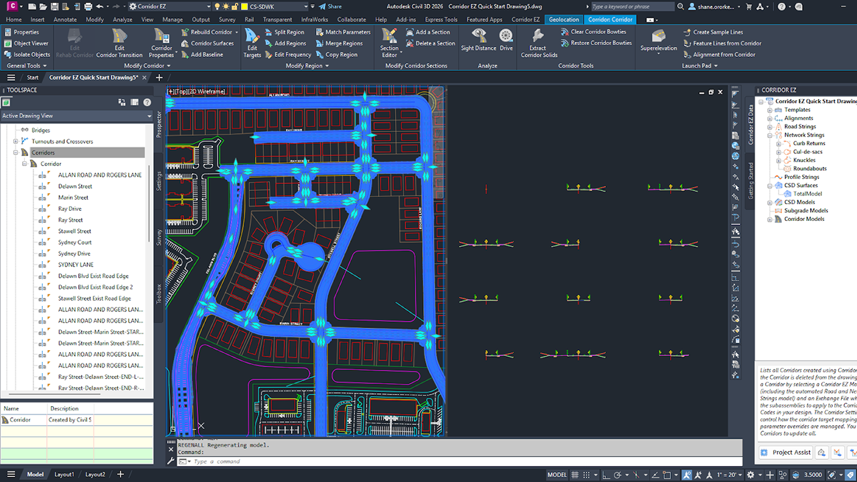Select the Add Regions tool
This screenshot has height=482, width=857.
pyautogui.click(x=285, y=44)
